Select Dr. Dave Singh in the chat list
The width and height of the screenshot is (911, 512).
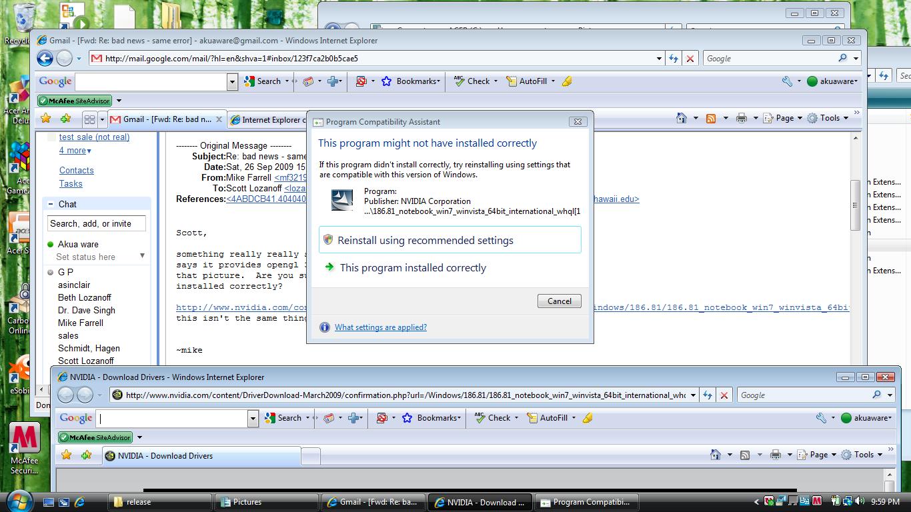(x=87, y=310)
